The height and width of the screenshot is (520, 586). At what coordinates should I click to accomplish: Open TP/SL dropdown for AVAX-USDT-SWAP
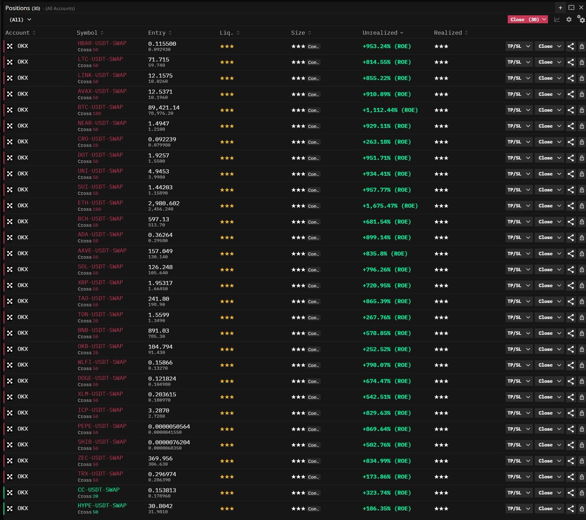(x=519, y=94)
